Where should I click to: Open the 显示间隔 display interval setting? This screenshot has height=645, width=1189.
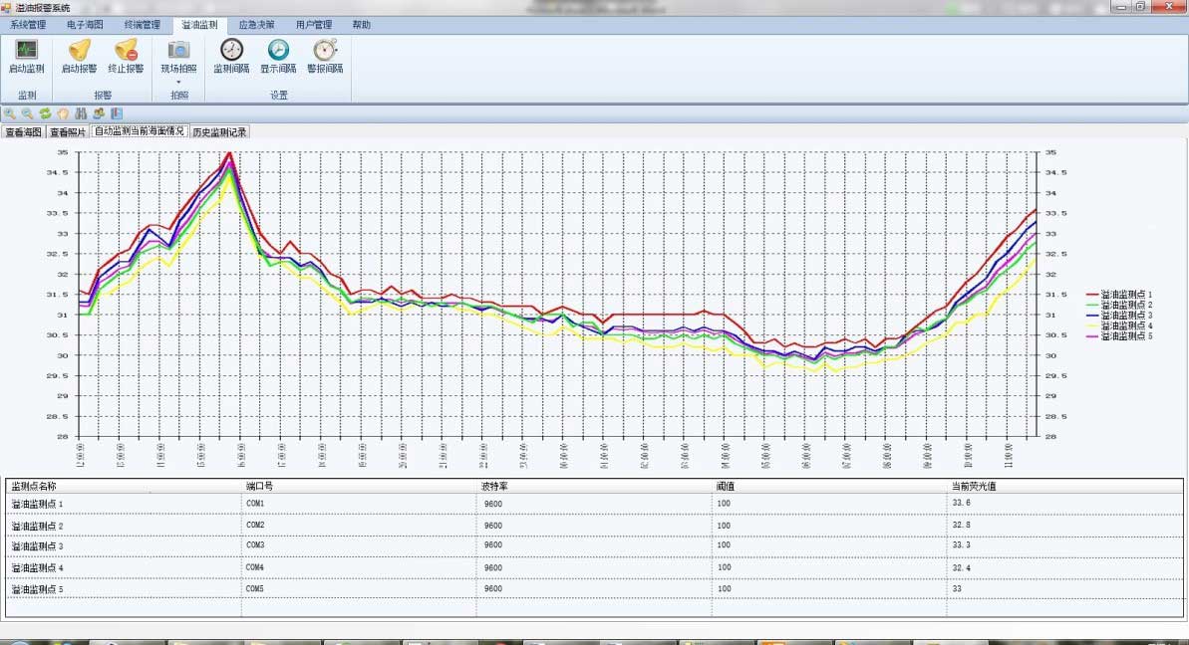278,50
